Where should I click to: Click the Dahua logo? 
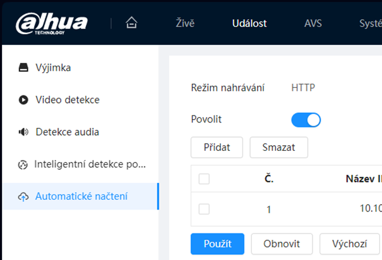click(x=52, y=23)
